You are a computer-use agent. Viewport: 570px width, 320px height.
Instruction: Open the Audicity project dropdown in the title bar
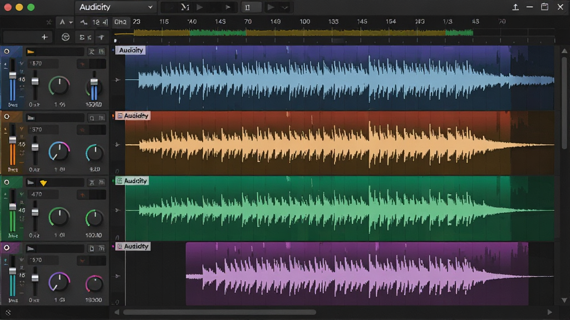116,7
